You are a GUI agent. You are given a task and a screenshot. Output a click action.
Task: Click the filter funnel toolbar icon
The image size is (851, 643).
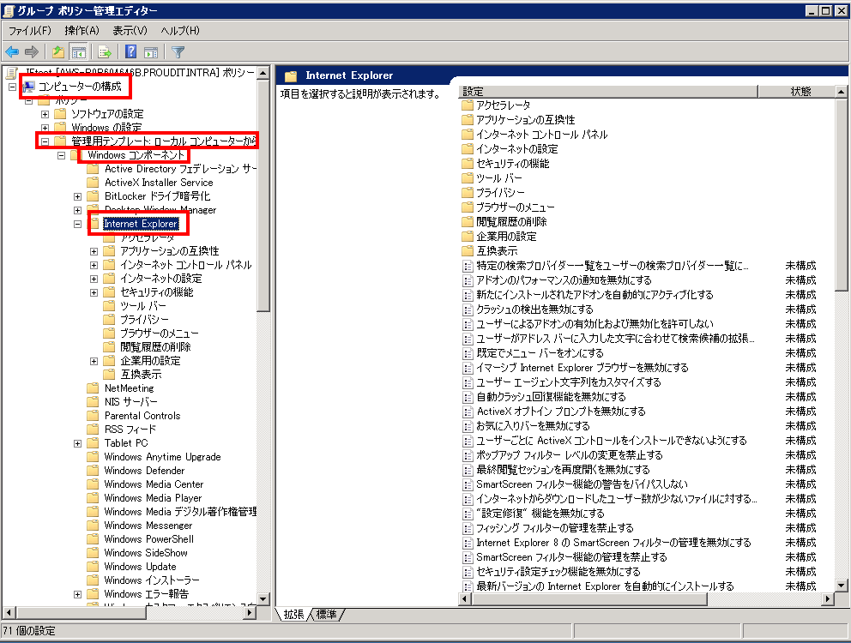pos(178,51)
